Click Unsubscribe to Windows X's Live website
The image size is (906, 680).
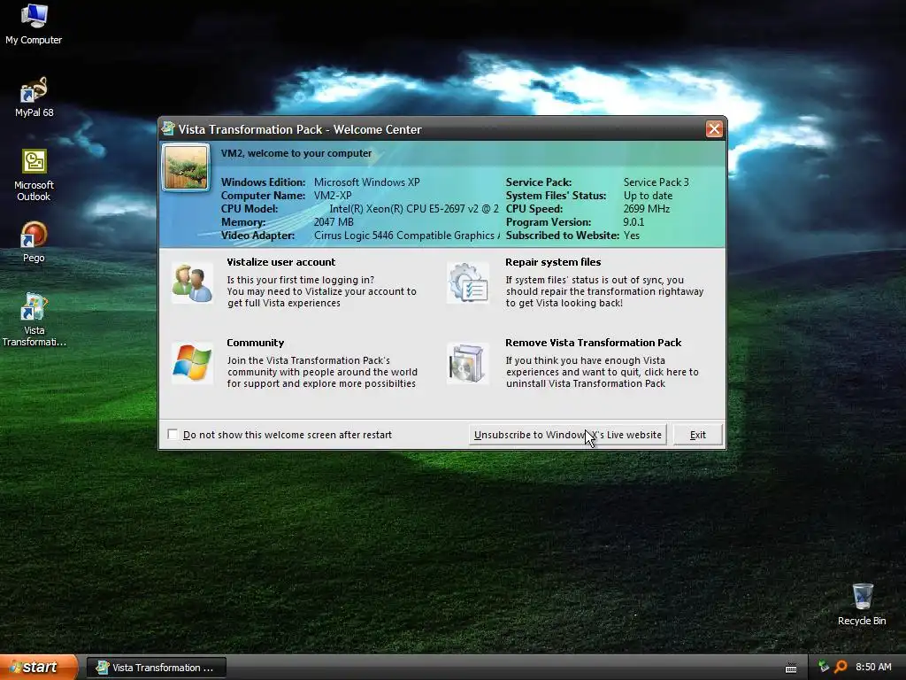pyautogui.click(x=567, y=435)
